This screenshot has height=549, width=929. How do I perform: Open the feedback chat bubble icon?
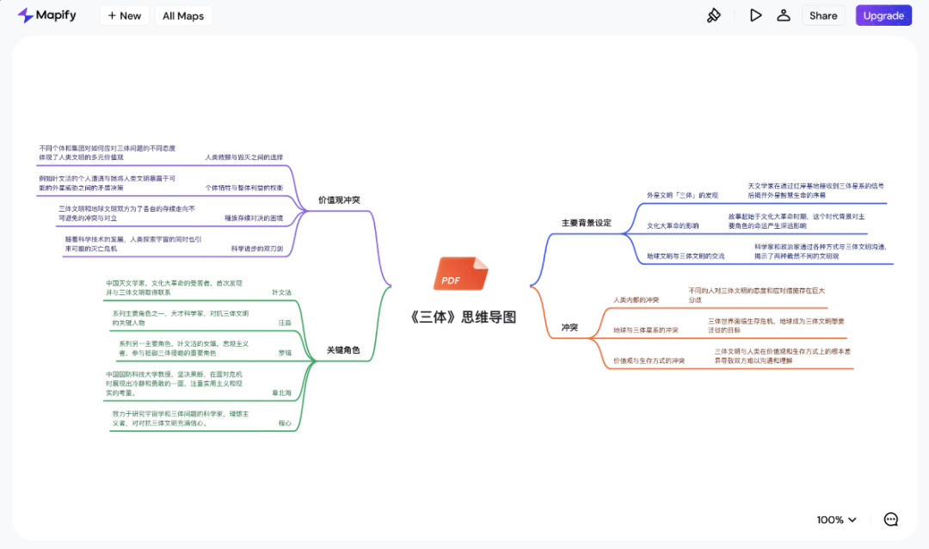[x=891, y=519]
